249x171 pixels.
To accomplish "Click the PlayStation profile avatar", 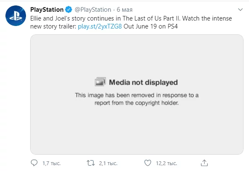I will click(x=16, y=16).
